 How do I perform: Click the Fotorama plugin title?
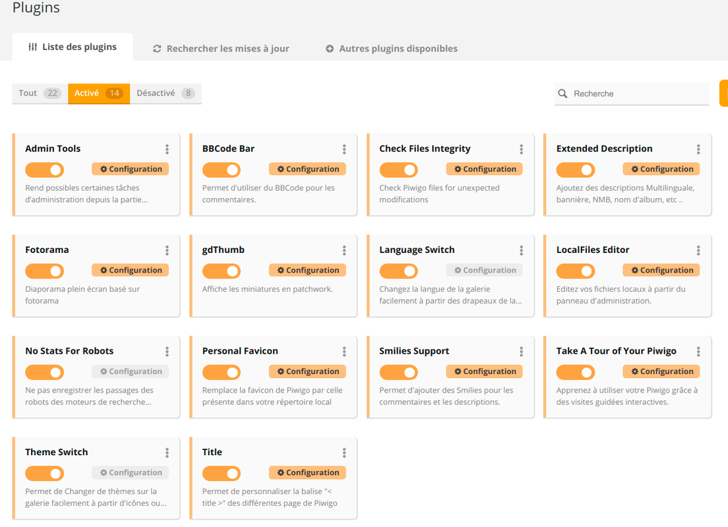(x=47, y=250)
